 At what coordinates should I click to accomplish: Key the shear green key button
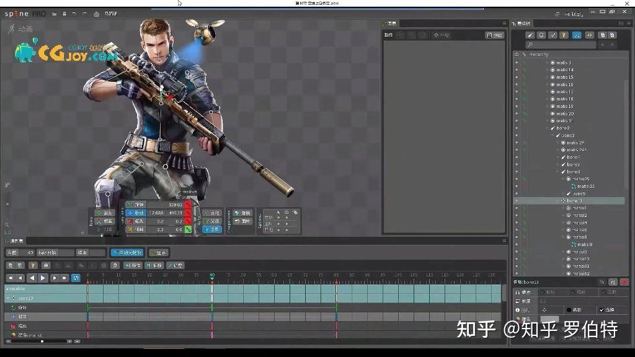coord(188,229)
